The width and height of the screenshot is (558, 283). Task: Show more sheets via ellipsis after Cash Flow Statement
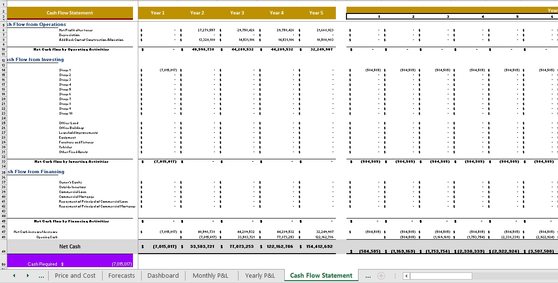(x=368, y=276)
